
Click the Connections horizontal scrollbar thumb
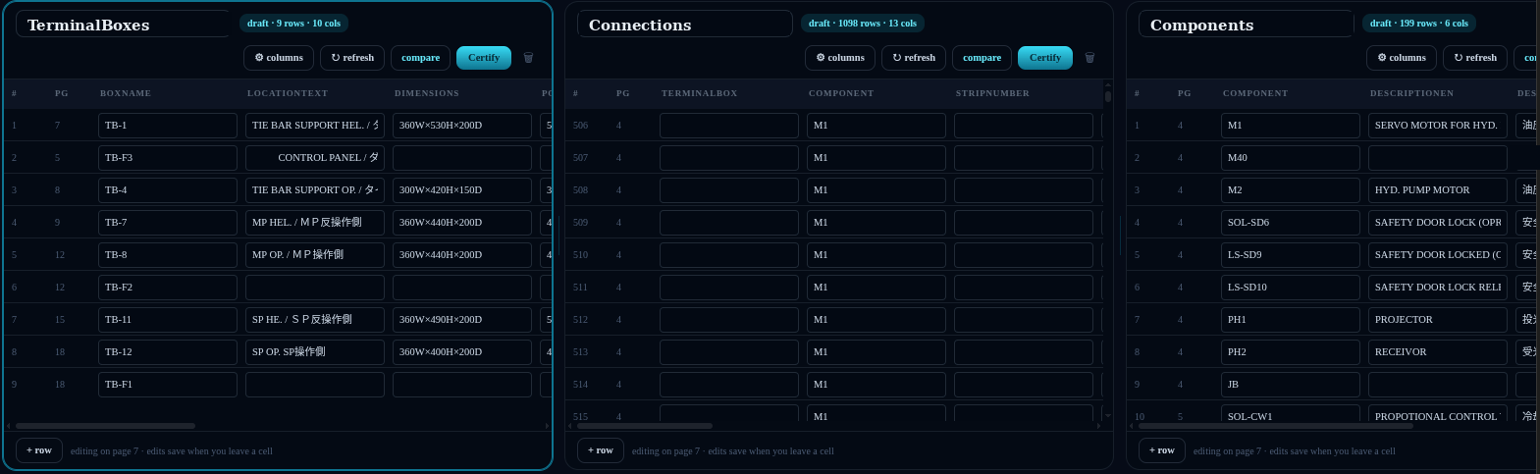pos(645,426)
